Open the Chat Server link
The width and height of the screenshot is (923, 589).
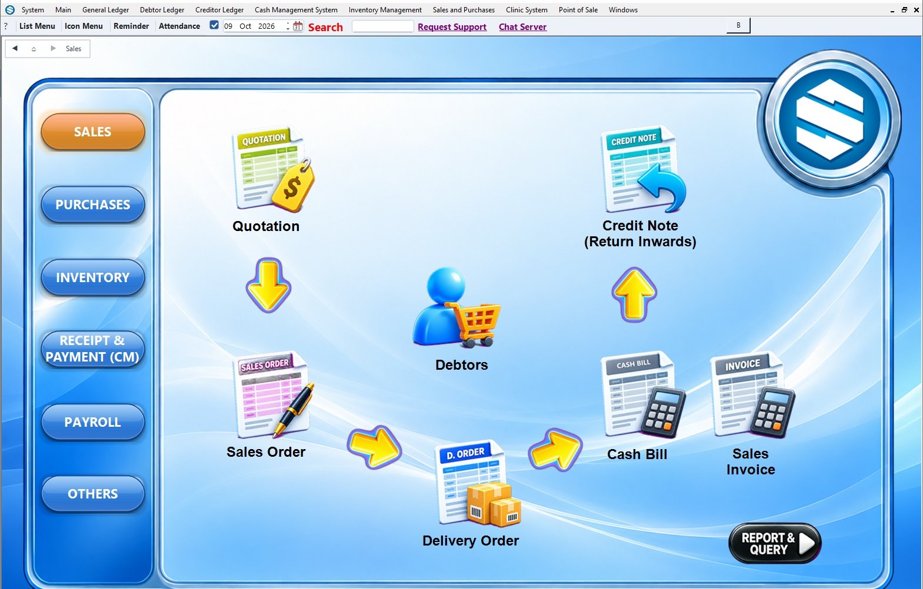(522, 27)
